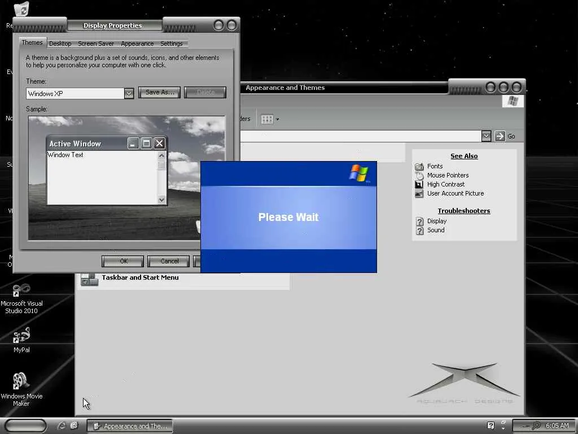This screenshot has width=578, height=434.
Task: Click the Display Properties title bar
Action: (113, 25)
